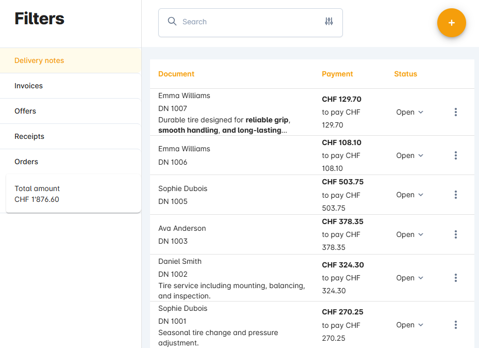Click the Filters heading
The height and width of the screenshot is (348, 479).
39,19
